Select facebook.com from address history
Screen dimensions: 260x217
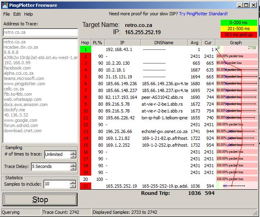[x=17, y=68]
